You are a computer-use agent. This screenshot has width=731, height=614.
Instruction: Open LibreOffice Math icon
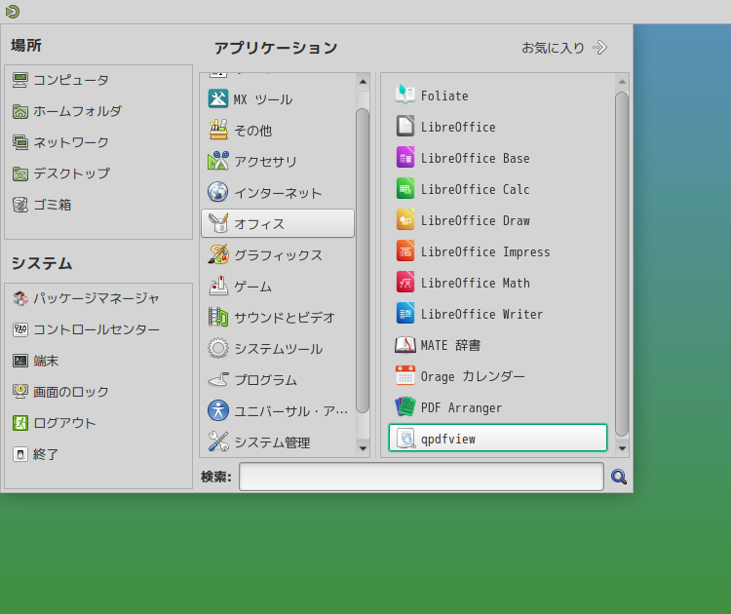(x=405, y=283)
